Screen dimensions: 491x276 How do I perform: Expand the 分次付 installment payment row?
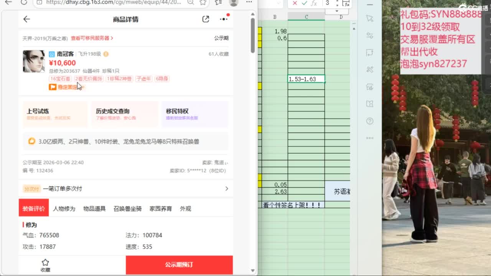[226, 189]
